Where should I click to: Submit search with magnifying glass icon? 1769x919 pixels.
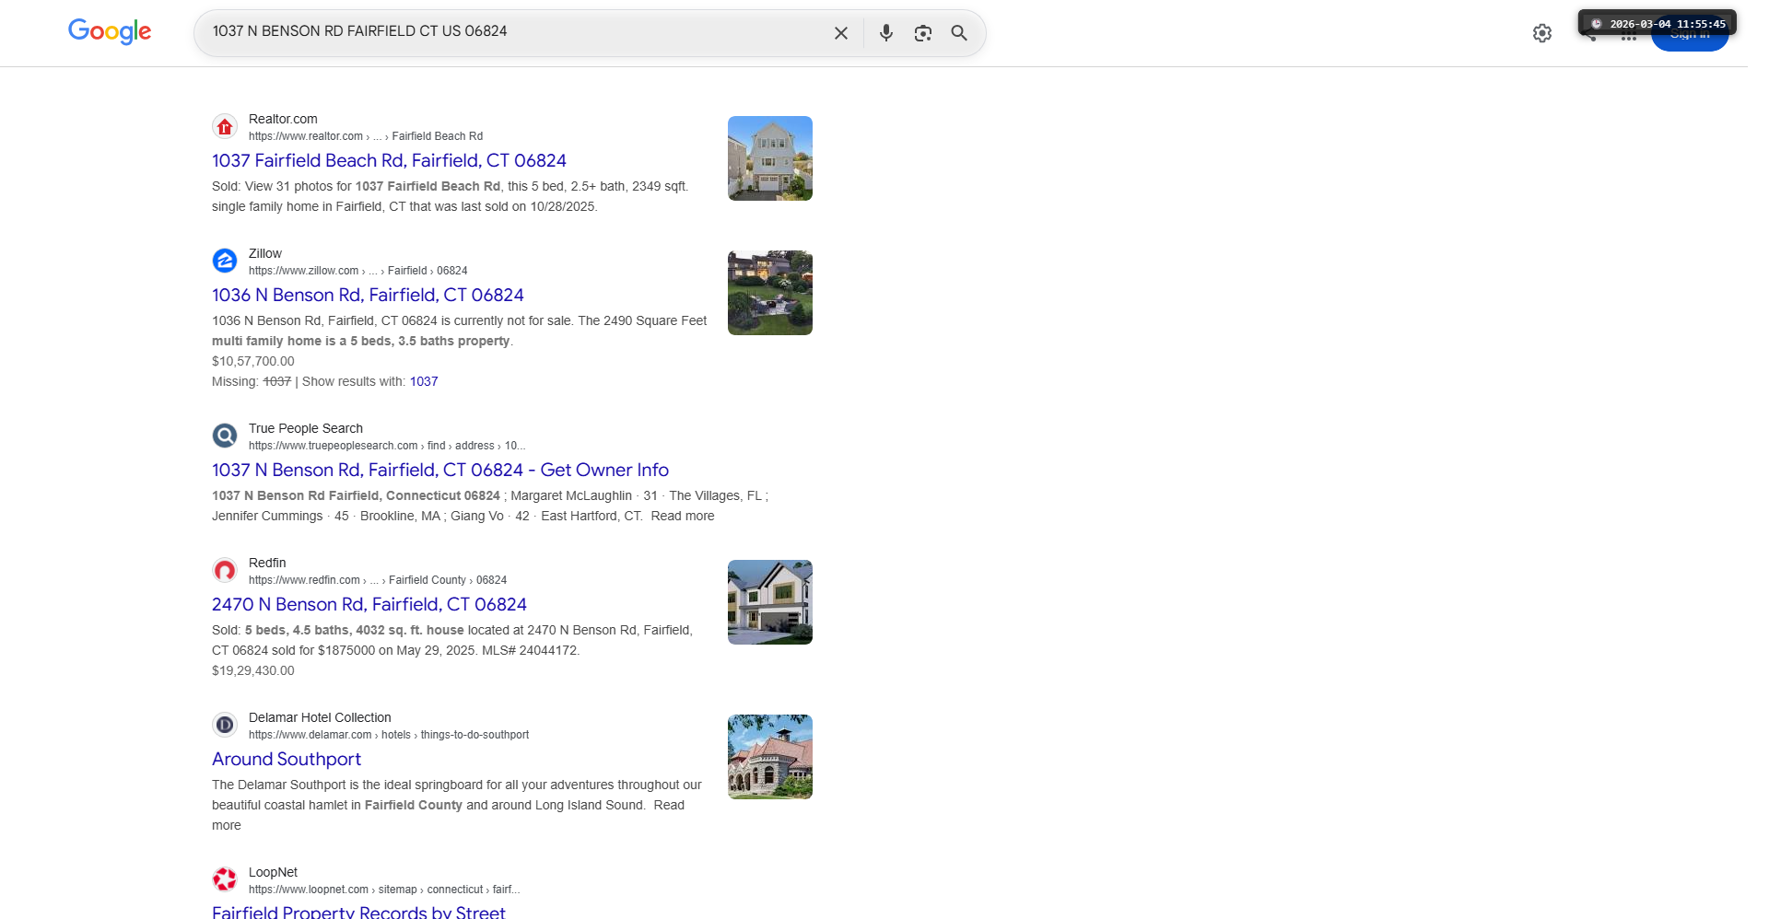pos(959,33)
